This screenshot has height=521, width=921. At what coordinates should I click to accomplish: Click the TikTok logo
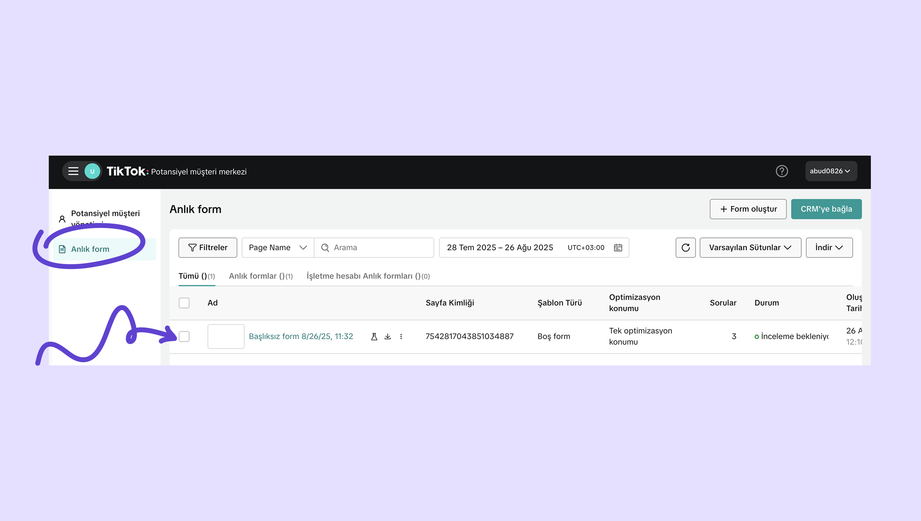tap(127, 172)
